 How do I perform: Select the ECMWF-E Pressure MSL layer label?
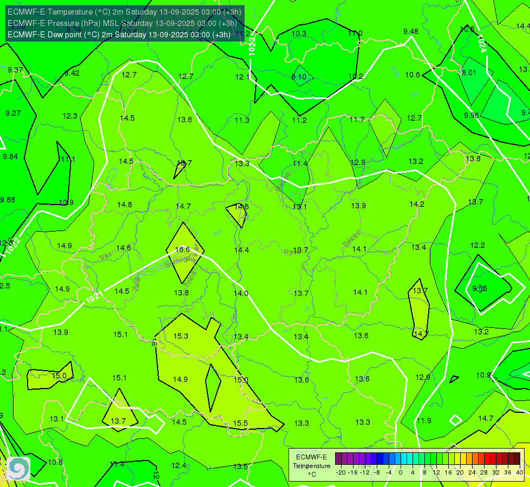tap(122, 23)
